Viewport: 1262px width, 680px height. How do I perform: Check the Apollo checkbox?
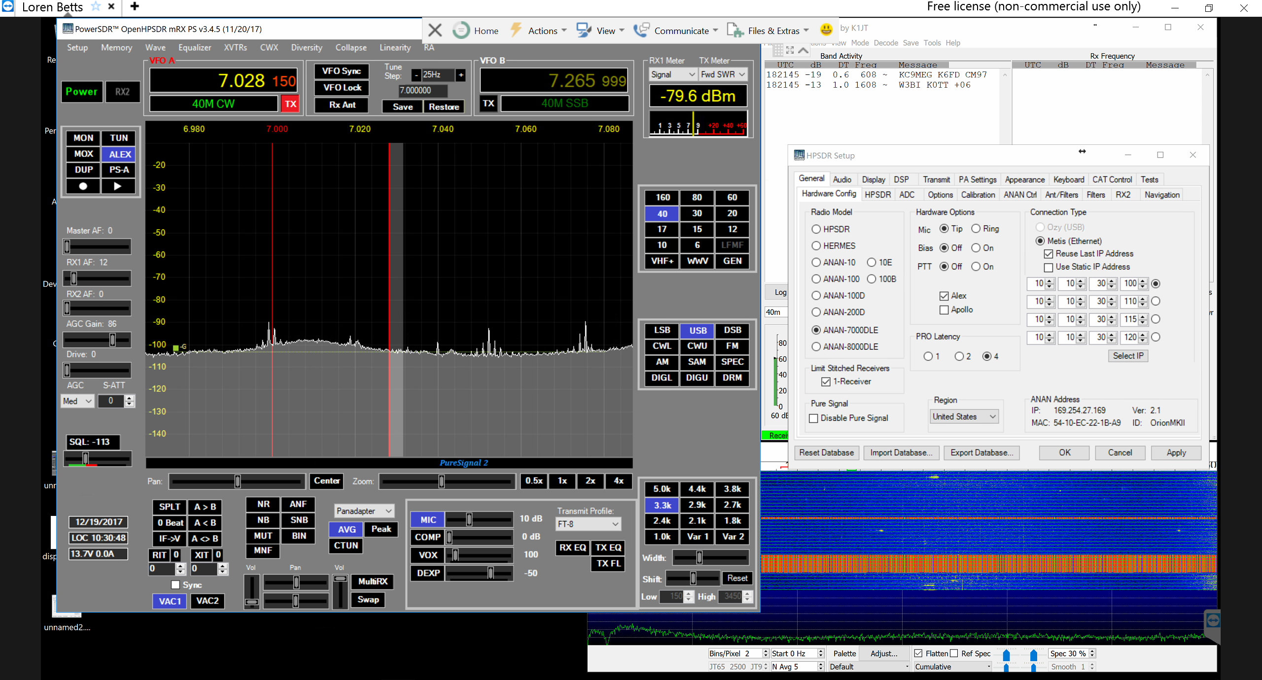pos(944,310)
